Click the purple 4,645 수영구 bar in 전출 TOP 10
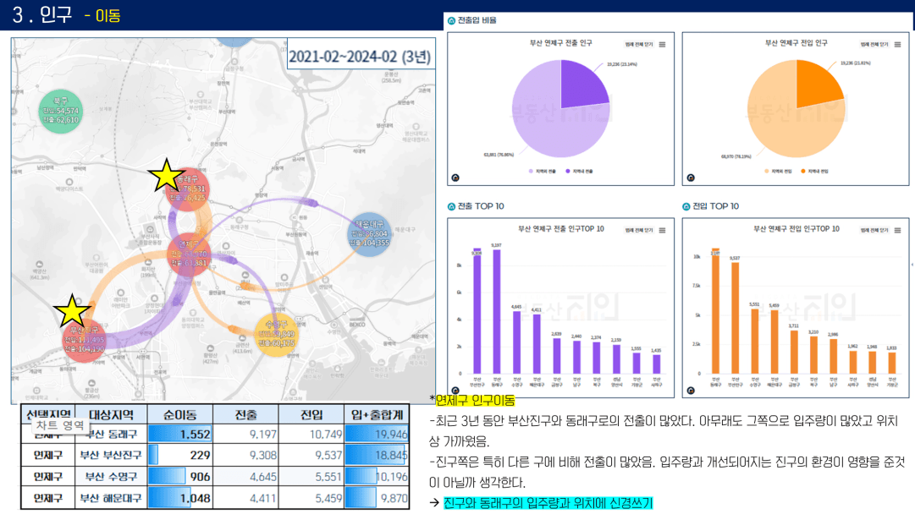This screenshot has height=514, width=915. coord(516,342)
